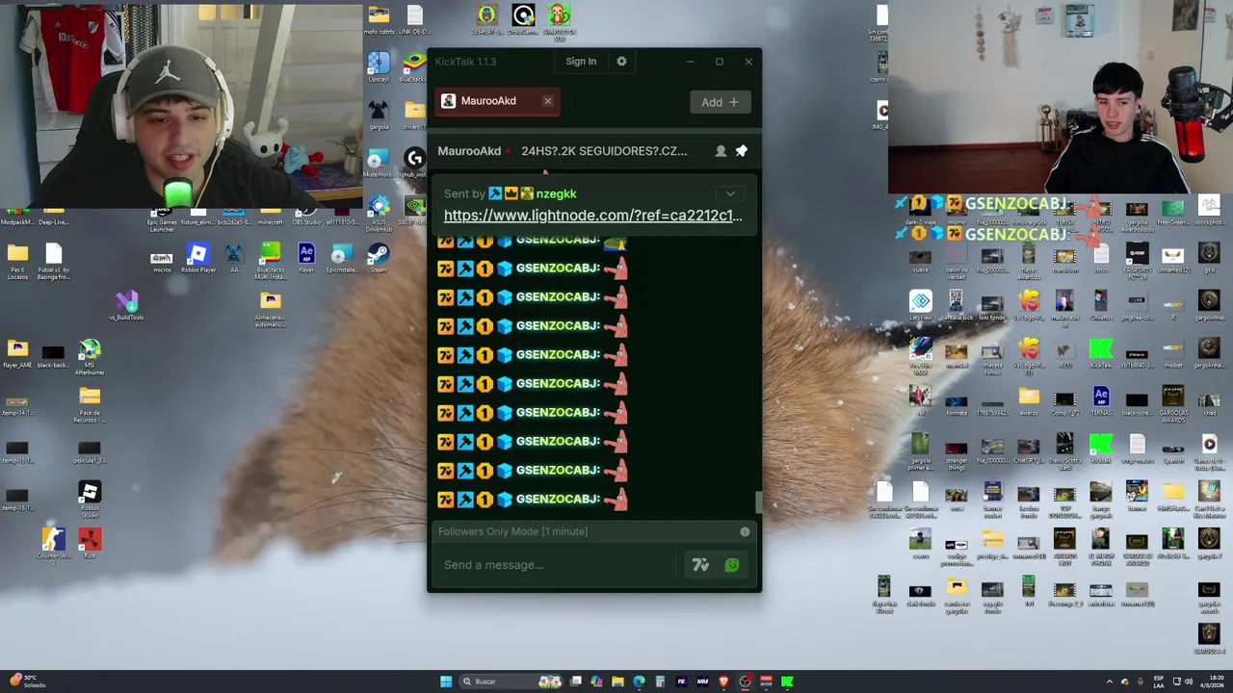This screenshot has width=1233, height=693.
Task: Toggle the pinned message pin icon
Action: coord(742,151)
